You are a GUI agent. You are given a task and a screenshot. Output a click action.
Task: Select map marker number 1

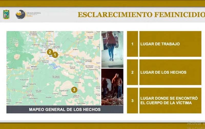[x=55, y=55]
